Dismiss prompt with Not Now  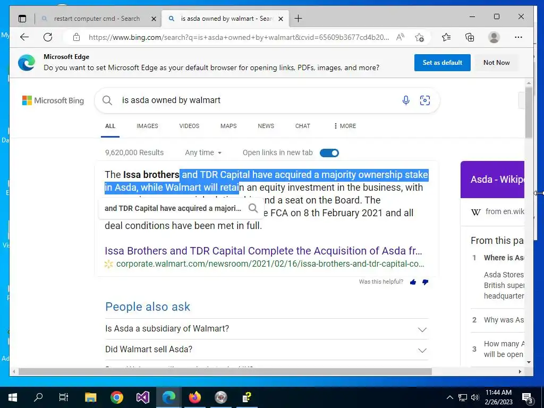[x=497, y=63]
